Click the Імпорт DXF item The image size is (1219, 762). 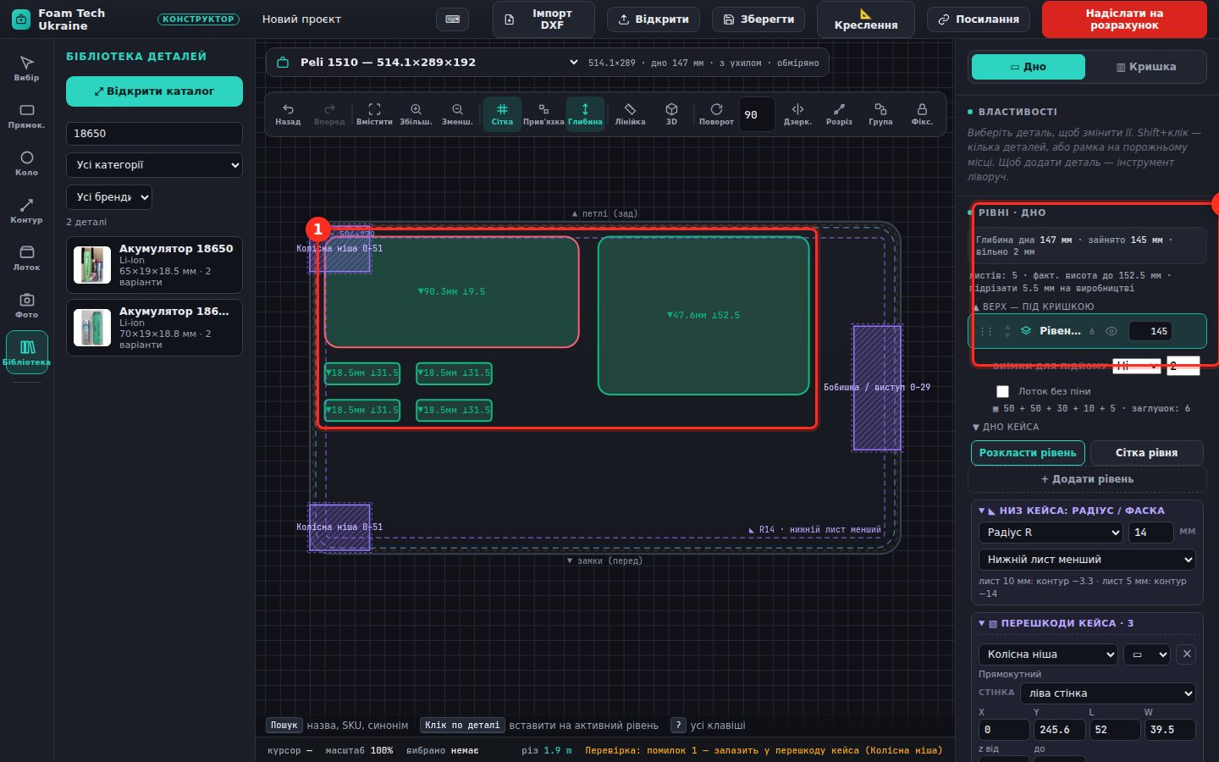[543, 19]
